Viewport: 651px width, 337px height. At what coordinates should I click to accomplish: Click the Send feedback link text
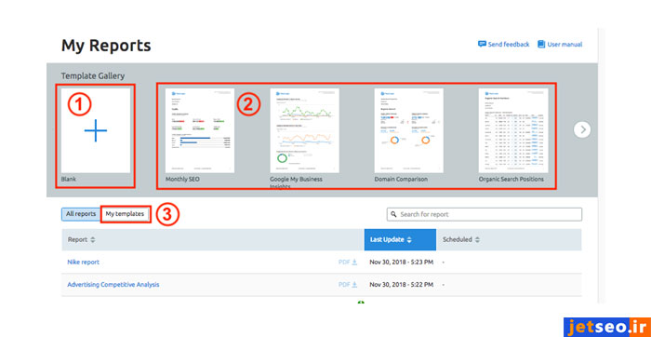click(x=509, y=44)
